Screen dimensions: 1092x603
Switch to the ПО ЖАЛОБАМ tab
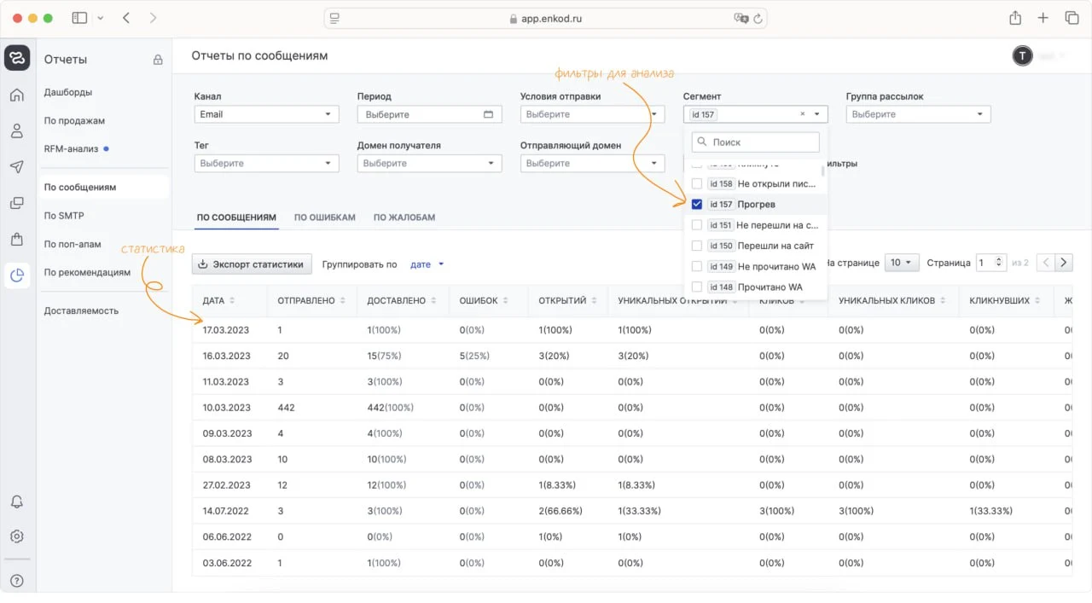tap(404, 217)
